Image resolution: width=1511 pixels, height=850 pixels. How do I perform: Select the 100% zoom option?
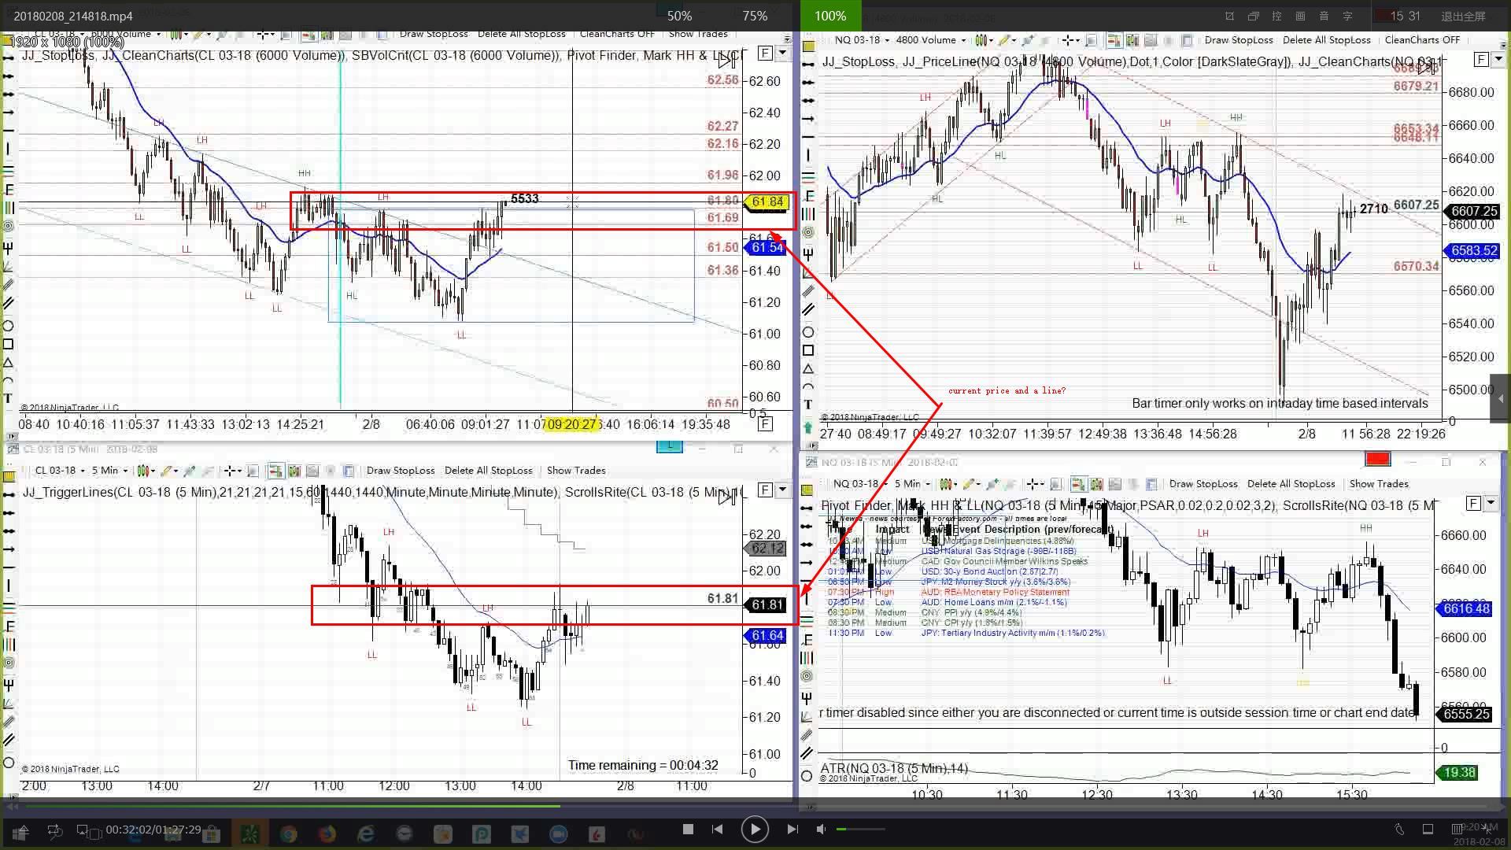(830, 16)
